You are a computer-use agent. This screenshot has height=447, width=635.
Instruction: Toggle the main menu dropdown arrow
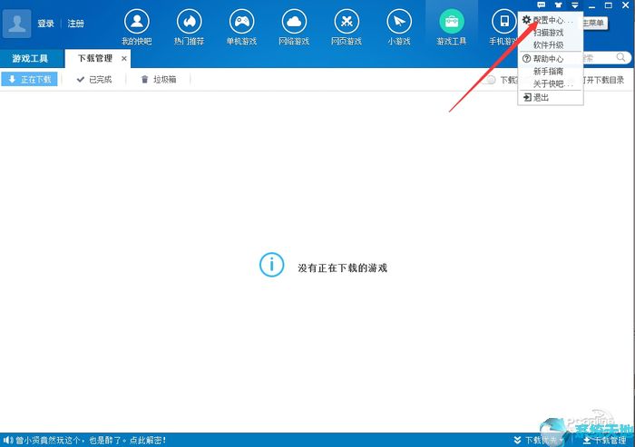[575, 5]
